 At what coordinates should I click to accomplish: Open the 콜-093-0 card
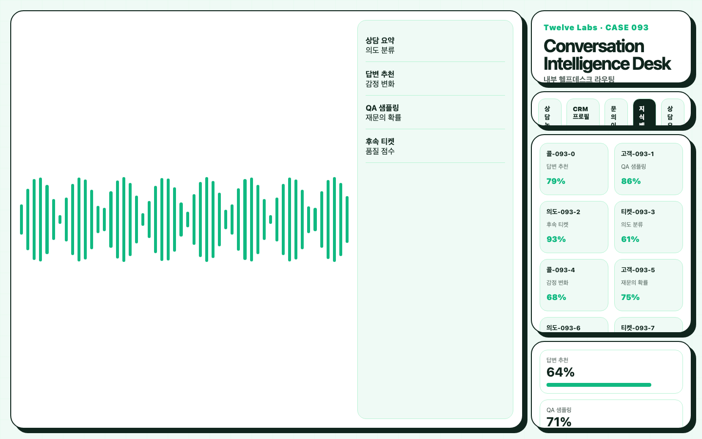(574, 169)
